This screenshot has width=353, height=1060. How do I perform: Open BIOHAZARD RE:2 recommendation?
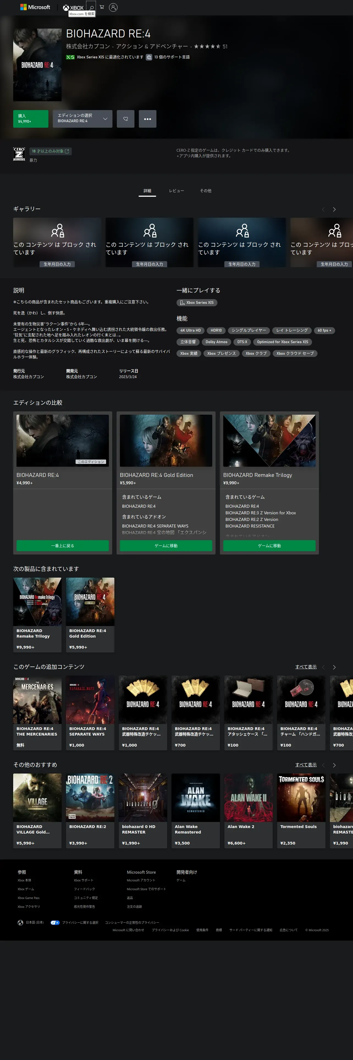(x=90, y=811)
